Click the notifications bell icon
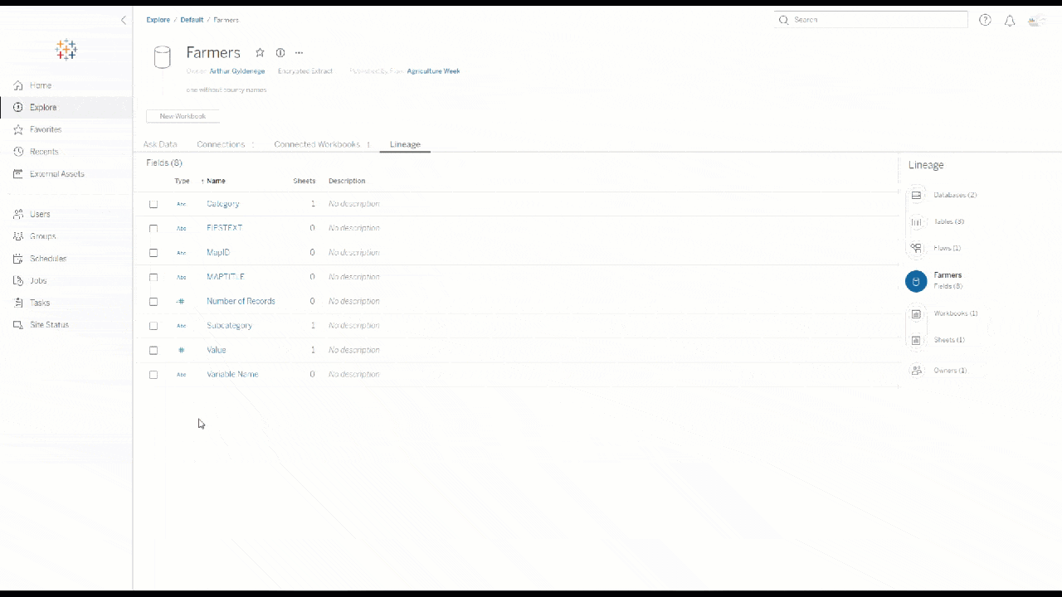The height and width of the screenshot is (597, 1062). pos(1010,21)
